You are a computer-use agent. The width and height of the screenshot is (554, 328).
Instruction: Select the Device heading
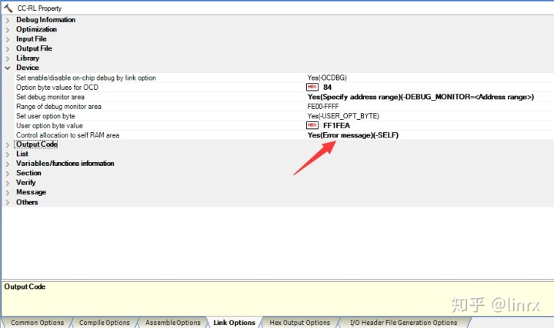click(x=27, y=68)
